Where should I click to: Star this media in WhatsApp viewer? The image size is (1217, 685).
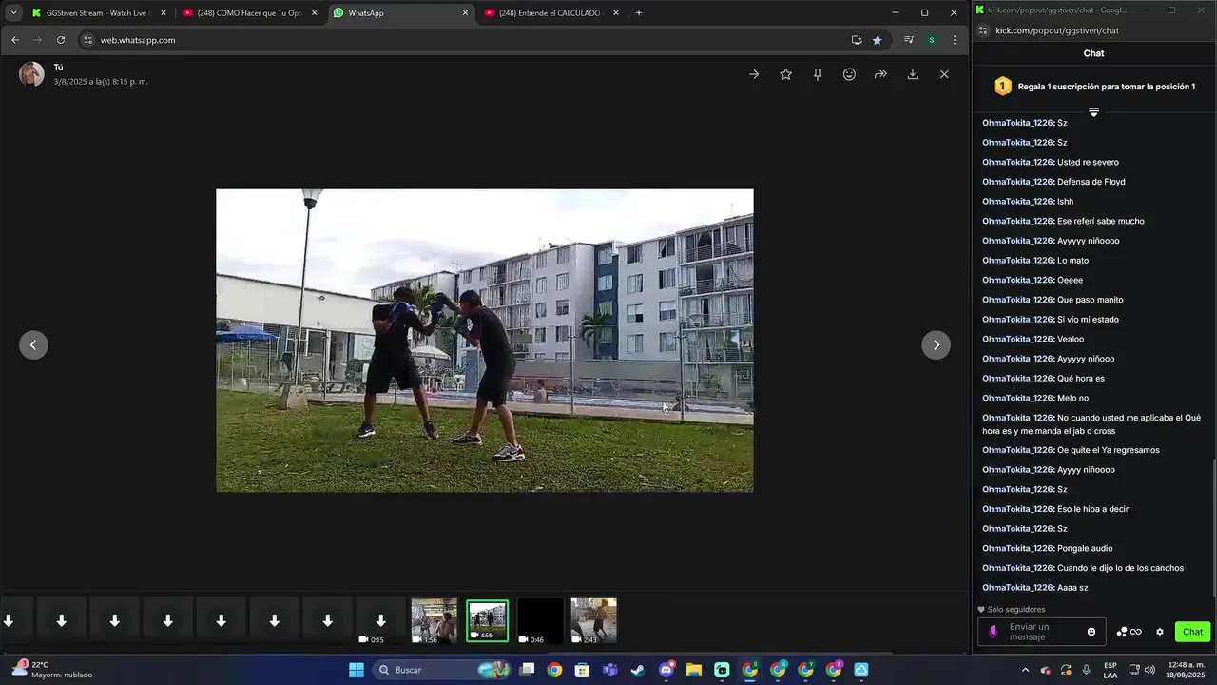785,74
